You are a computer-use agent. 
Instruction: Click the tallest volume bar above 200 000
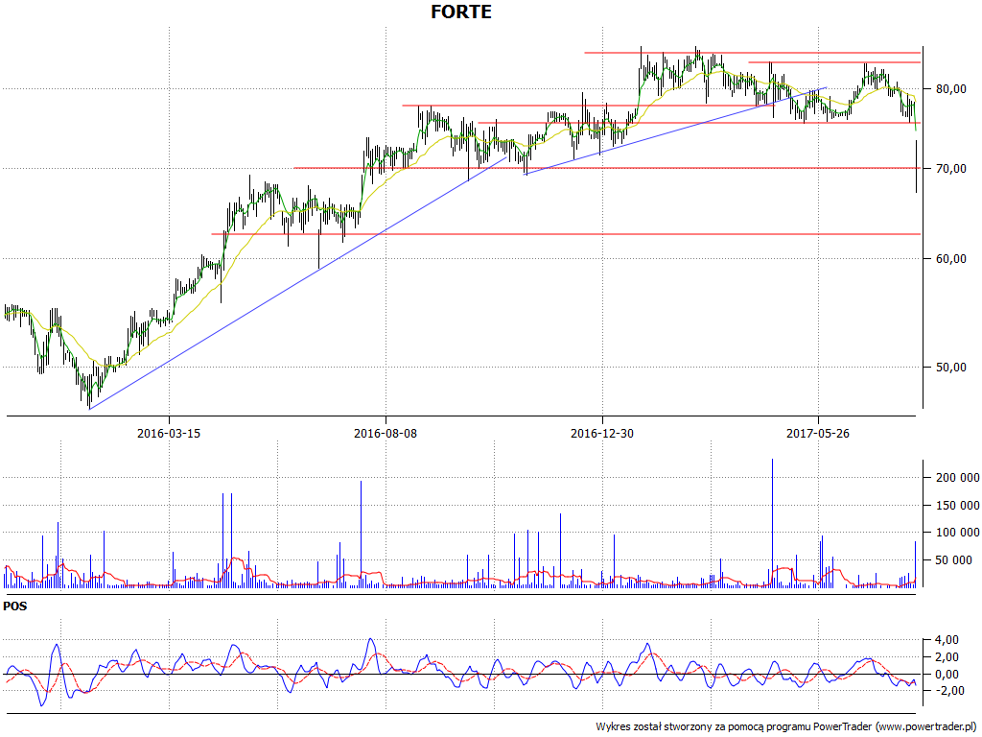772,523
